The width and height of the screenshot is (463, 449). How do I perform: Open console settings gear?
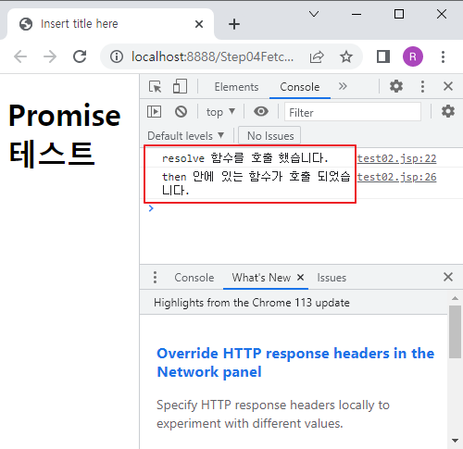pyautogui.click(x=448, y=111)
